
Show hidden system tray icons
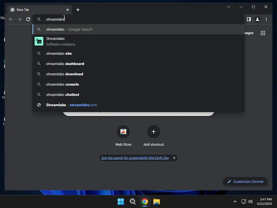coord(235,201)
